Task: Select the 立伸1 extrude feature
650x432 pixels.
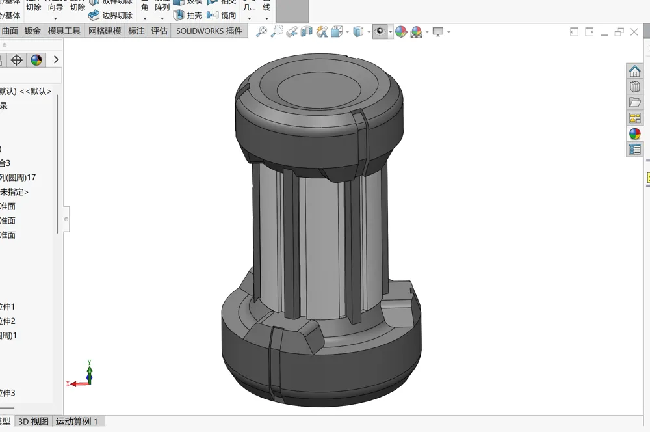Action: pyautogui.click(x=7, y=307)
